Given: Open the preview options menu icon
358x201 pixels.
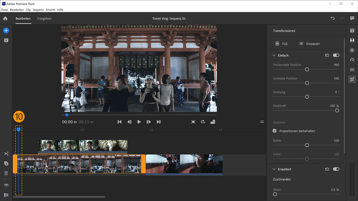Looking at the screenshot, I should [262, 122].
